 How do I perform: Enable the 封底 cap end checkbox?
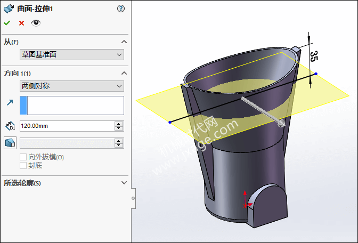pos(23,166)
